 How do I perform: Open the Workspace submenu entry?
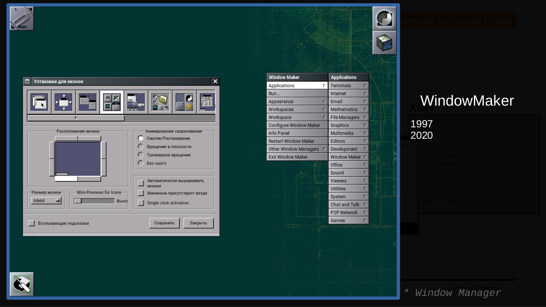[297, 117]
